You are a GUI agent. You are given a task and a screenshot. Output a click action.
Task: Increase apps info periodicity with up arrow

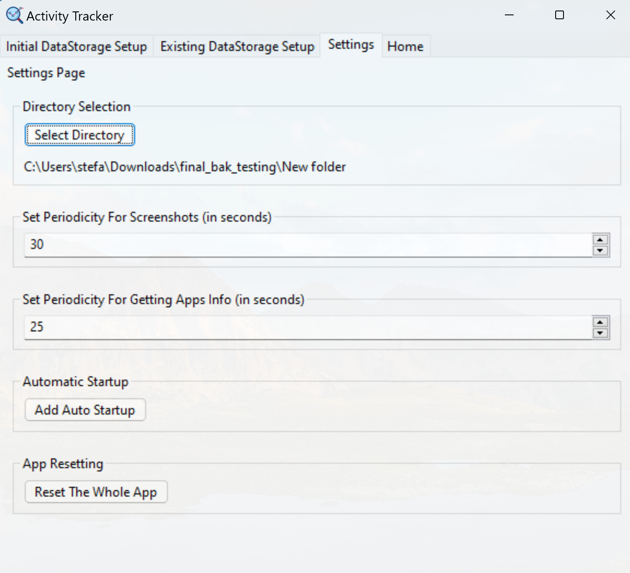[600, 322]
